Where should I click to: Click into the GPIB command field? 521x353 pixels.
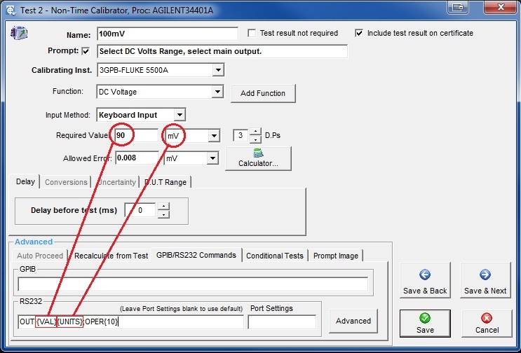[x=193, y=284]
